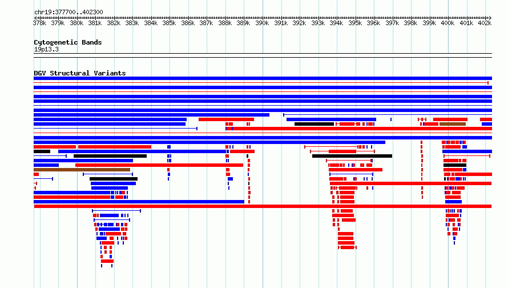Select the thick red bar spanning the entire region

click(263, 206)
